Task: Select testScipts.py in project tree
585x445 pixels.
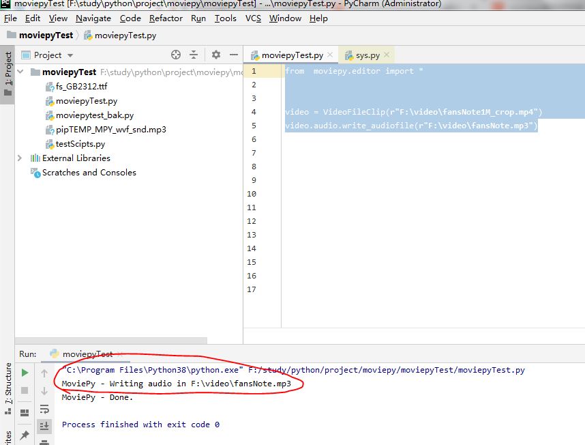Action: point(76,144)
